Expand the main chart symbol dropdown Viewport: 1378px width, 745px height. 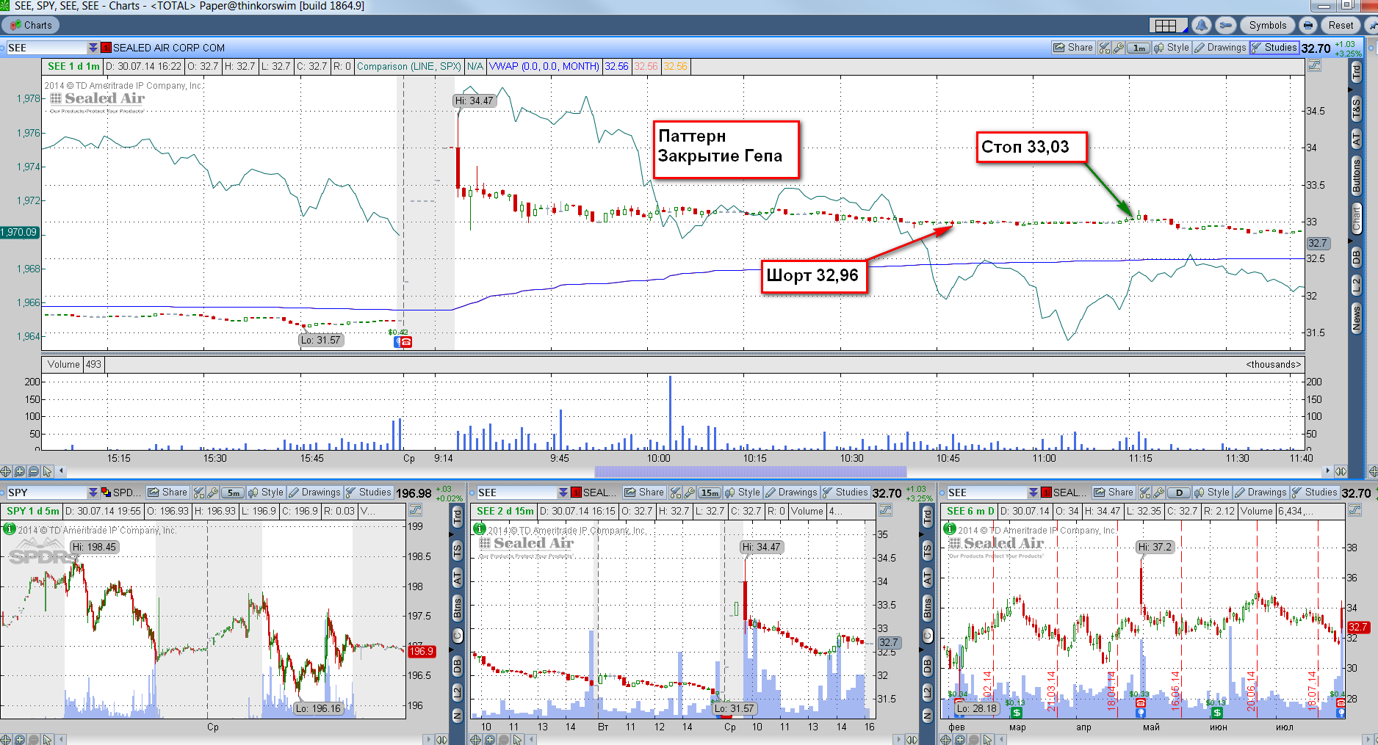coord(93,48)
